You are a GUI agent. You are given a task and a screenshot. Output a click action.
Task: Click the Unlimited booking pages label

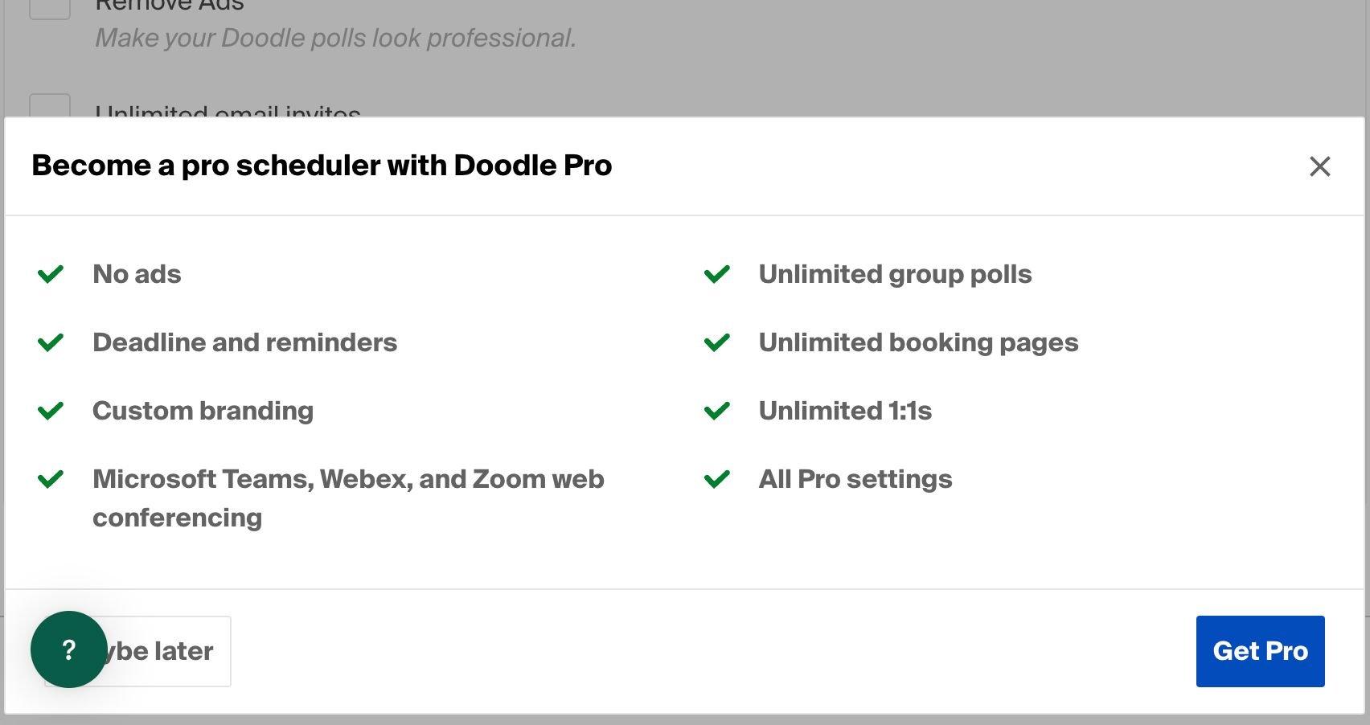pyautogui.click(x=918, y=344)
